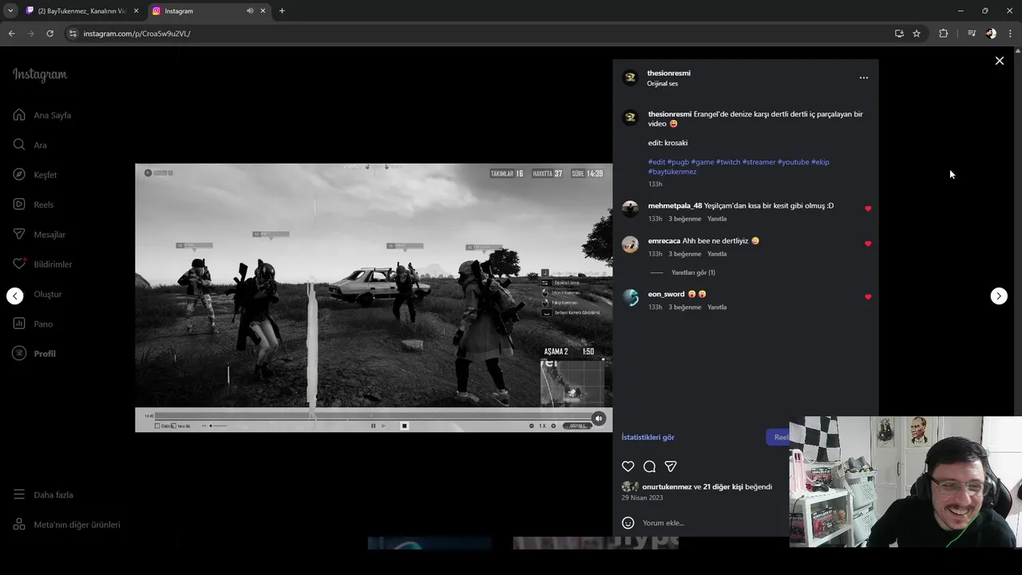Open browser three-dot menu
Viewport: 1022px width, 575px height.
(x=1010, y=34)
